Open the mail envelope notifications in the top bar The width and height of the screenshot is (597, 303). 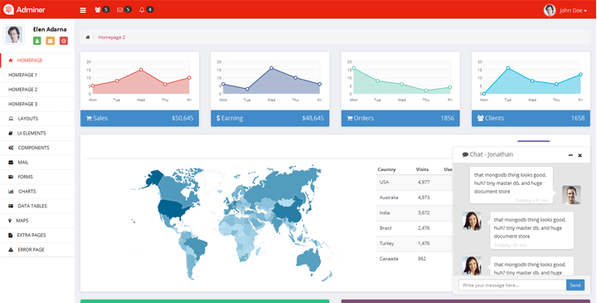pyautogui.click(x=124, y=9)
